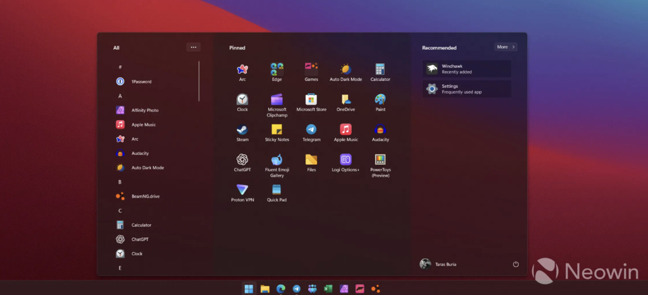Click the letter B group header
The image size is (648, 295).
click(120, 182)
